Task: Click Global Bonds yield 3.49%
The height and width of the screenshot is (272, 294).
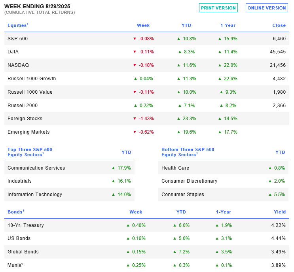Action: (279, 252)
